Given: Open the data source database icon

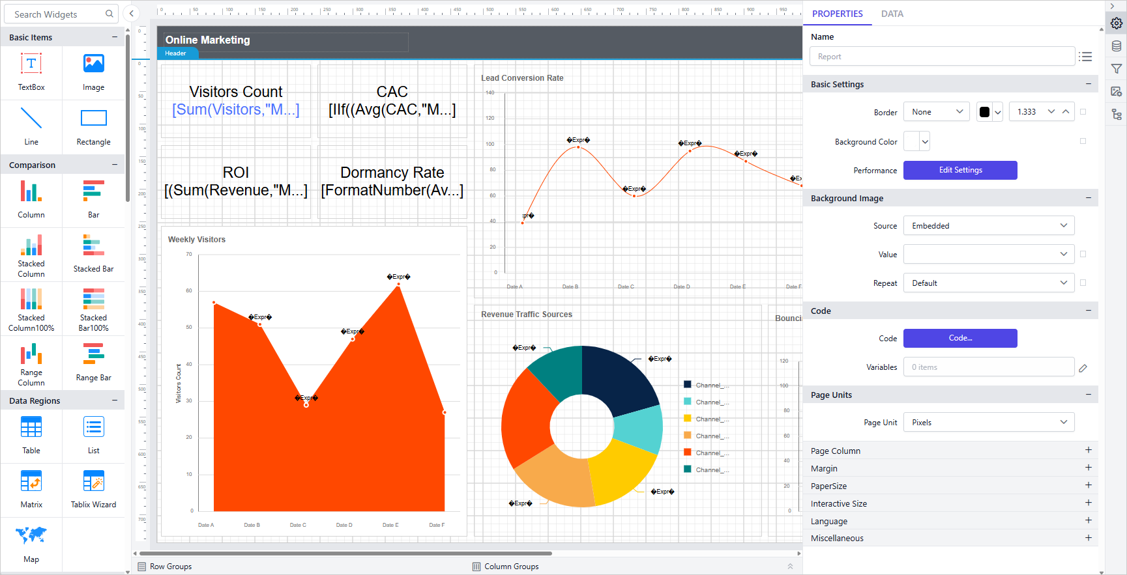Looking at the screenshot, I should point(1117,46).
